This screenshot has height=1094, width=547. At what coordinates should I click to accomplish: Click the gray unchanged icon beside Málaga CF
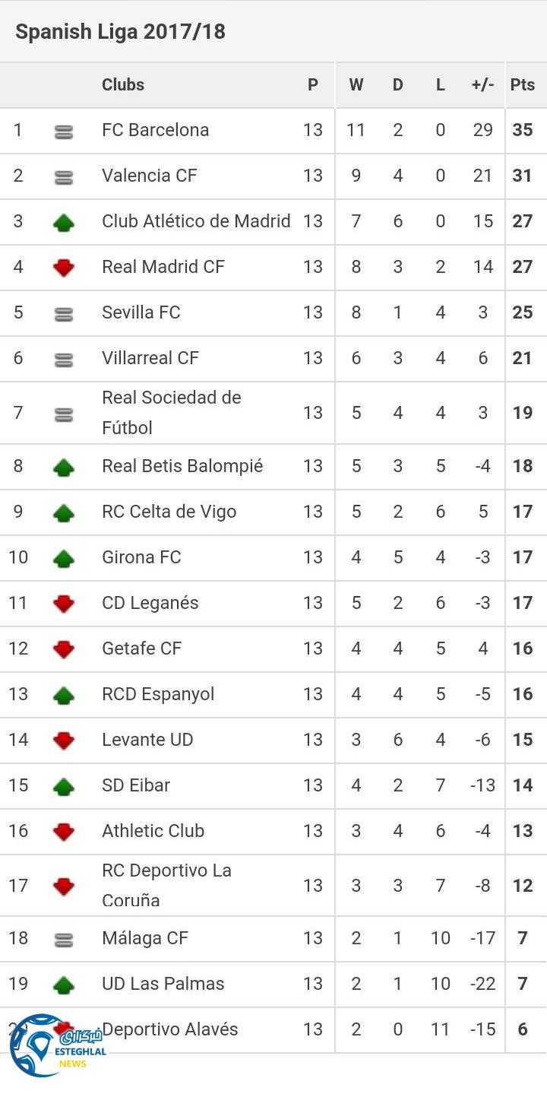pyautogui.click(x=64, y=940)
